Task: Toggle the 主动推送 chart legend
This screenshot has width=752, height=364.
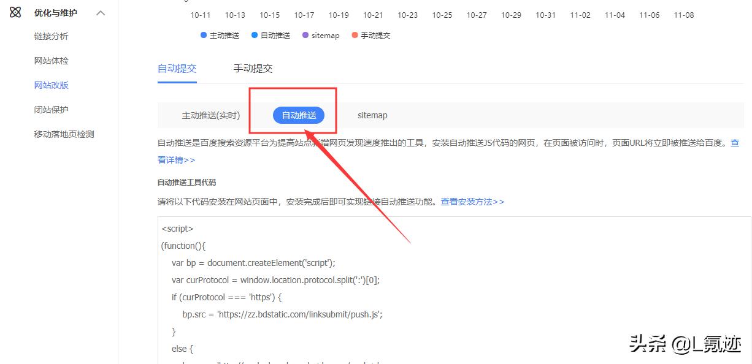Action: (x=220, y=35)
